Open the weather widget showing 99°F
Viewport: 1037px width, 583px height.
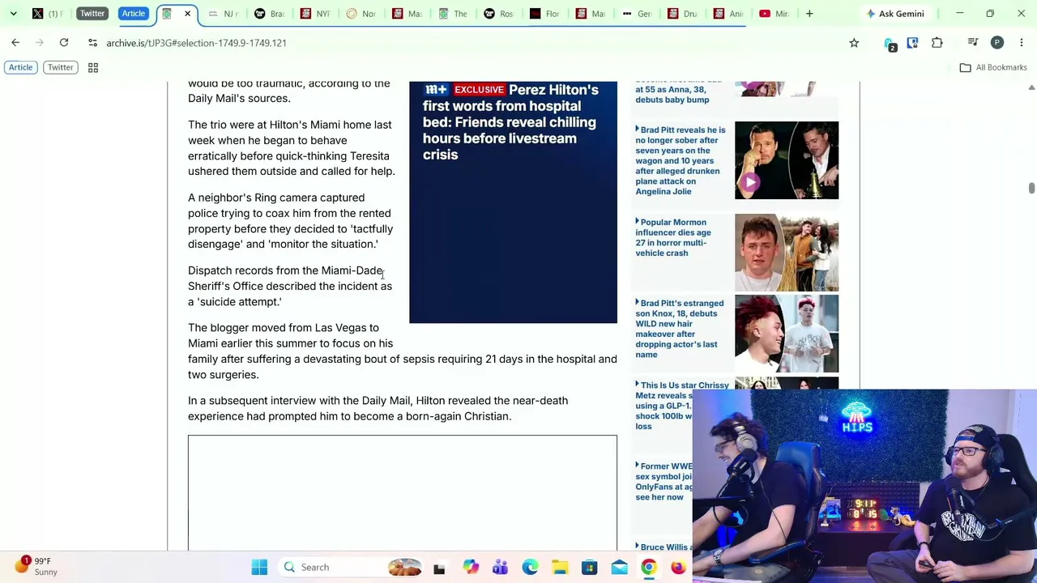tap(36, 567)
